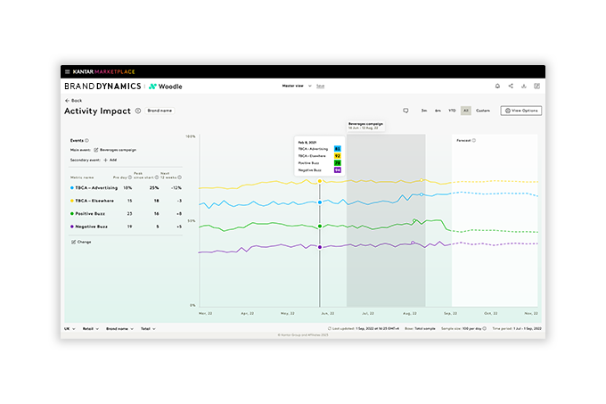This screenshot has height=404, width=606.
Task: Open the hamburger menu in top bar
Action: click(x=67, y=71)
